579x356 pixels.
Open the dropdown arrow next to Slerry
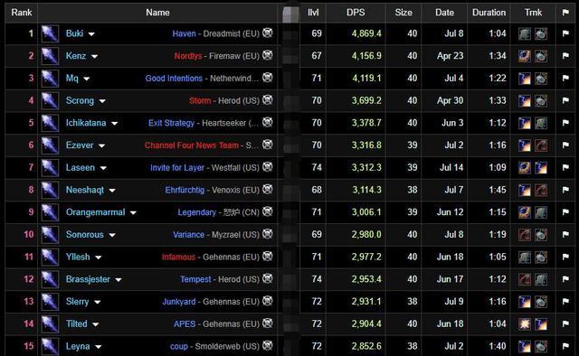97,302
